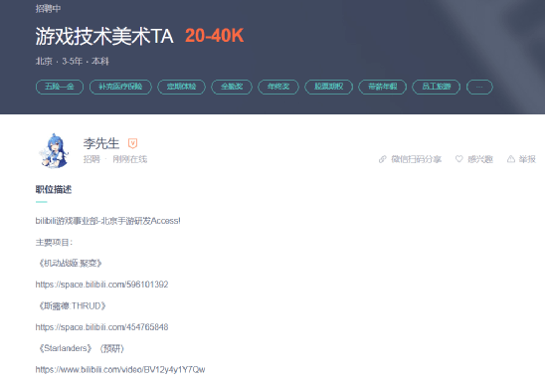Click the job title 游戏技术美术TA

[x=104, y=36]
